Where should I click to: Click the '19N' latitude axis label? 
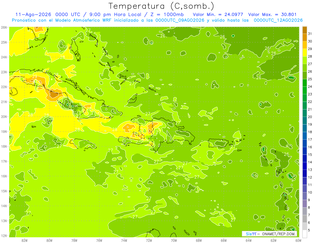pos(4,131)
